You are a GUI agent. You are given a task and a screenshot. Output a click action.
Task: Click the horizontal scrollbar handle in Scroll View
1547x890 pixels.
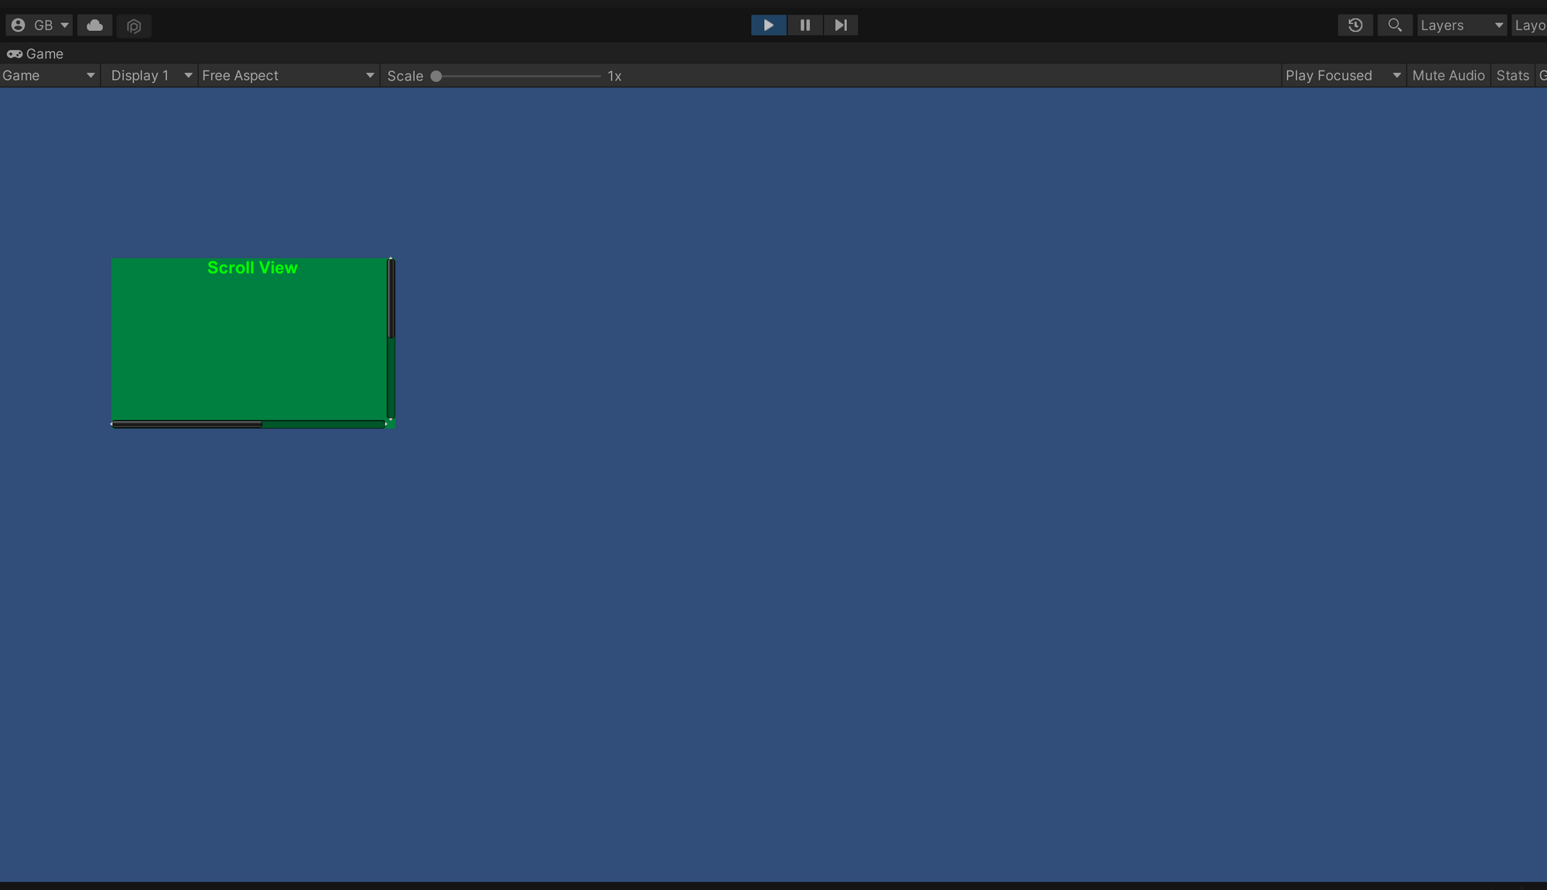click(186, 424)
